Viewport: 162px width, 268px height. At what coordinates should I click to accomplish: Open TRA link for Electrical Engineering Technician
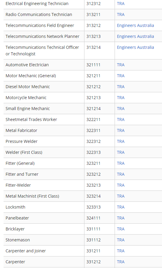tap(121, 4)
